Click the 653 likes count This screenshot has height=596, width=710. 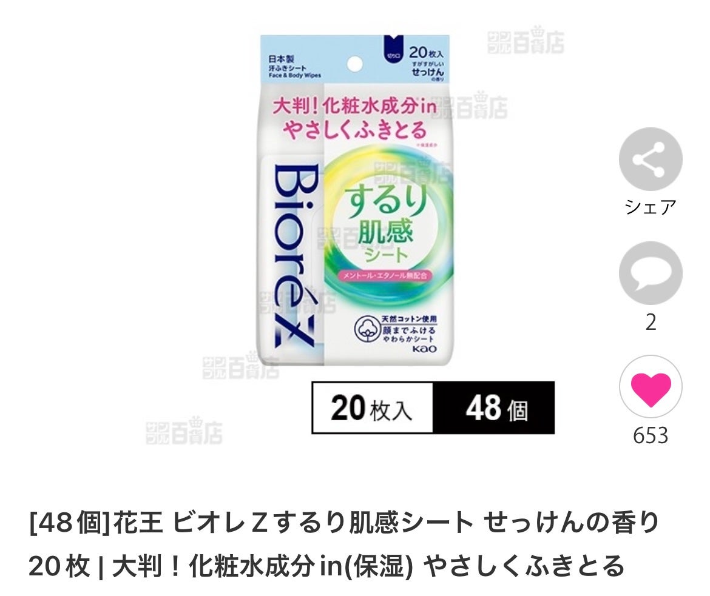[x=651, y=435]
